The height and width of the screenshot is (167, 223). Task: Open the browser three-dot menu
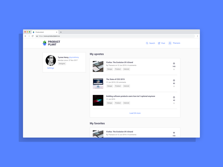tap(197, 36)
